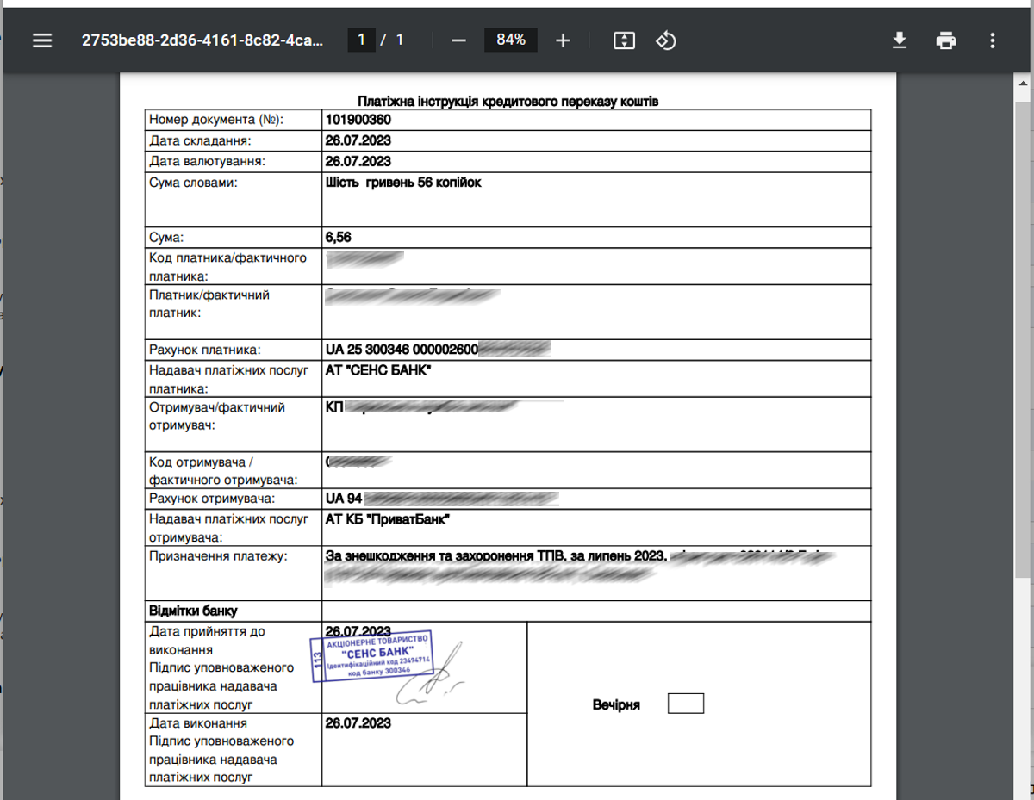Screen dimensions: 1034x800
Task: Click the label Сума словами:
Action: tap(192, 182)
